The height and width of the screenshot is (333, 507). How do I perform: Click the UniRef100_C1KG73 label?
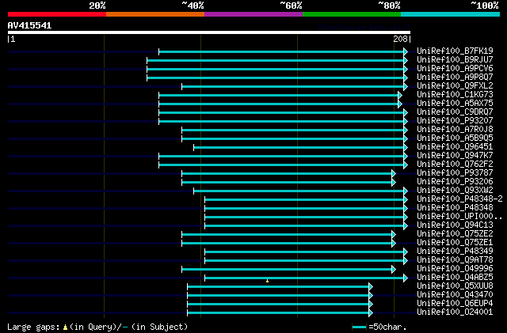455,95
